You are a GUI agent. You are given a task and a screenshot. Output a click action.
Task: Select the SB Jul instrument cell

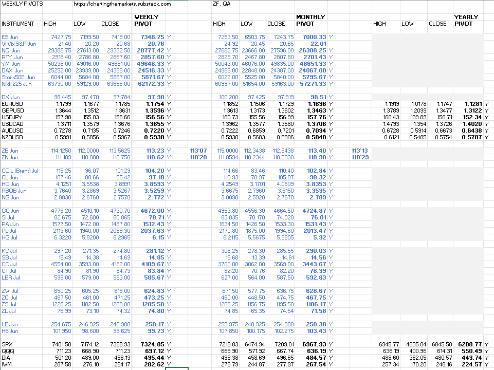coord(9,257)
